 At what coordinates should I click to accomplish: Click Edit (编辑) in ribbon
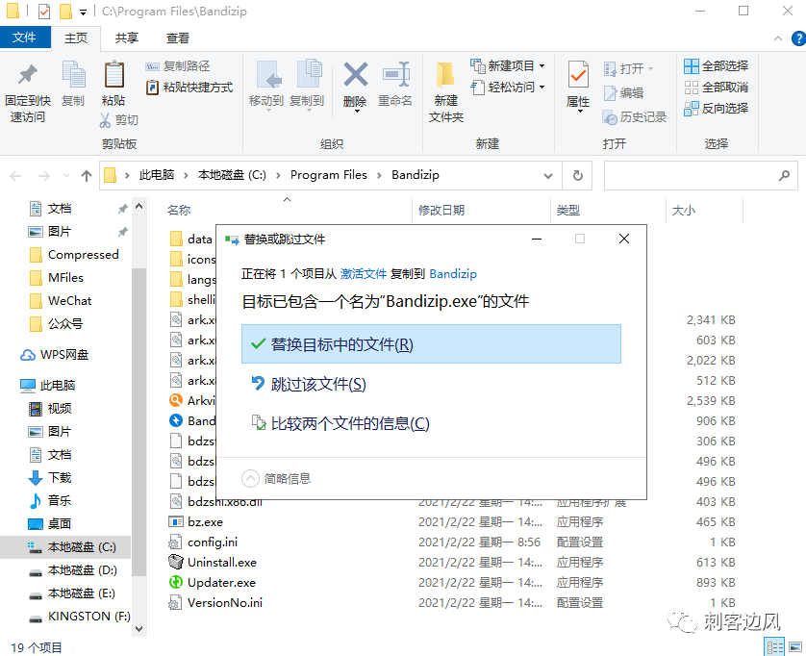pos(623,93)
